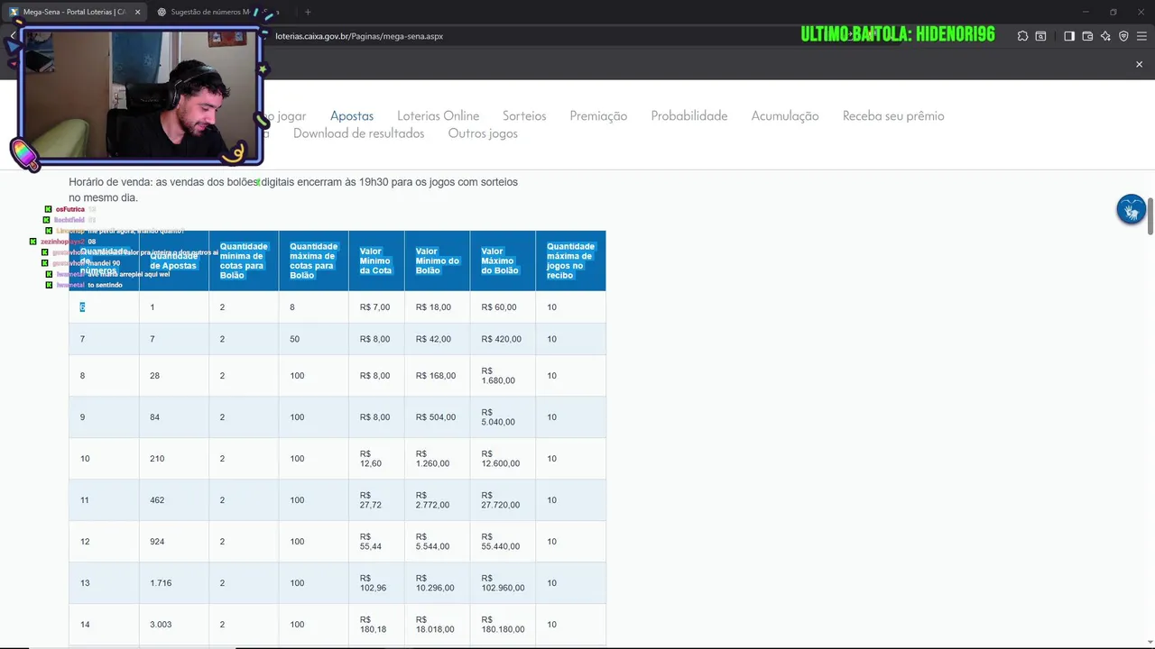
Task: Click the AI sparkle assistant icon
Action: 1105,36
